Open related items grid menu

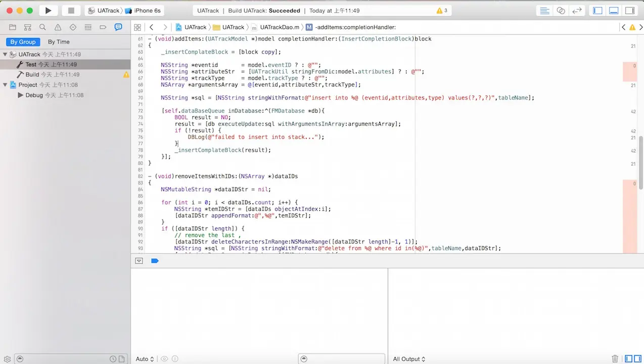[x=137, y=27]
